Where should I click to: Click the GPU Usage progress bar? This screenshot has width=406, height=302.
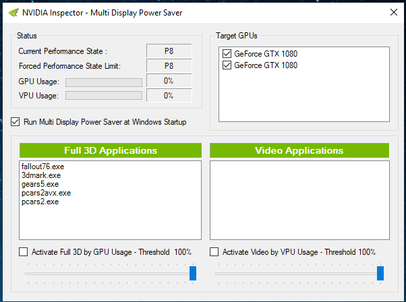click(x=104, y=82)
